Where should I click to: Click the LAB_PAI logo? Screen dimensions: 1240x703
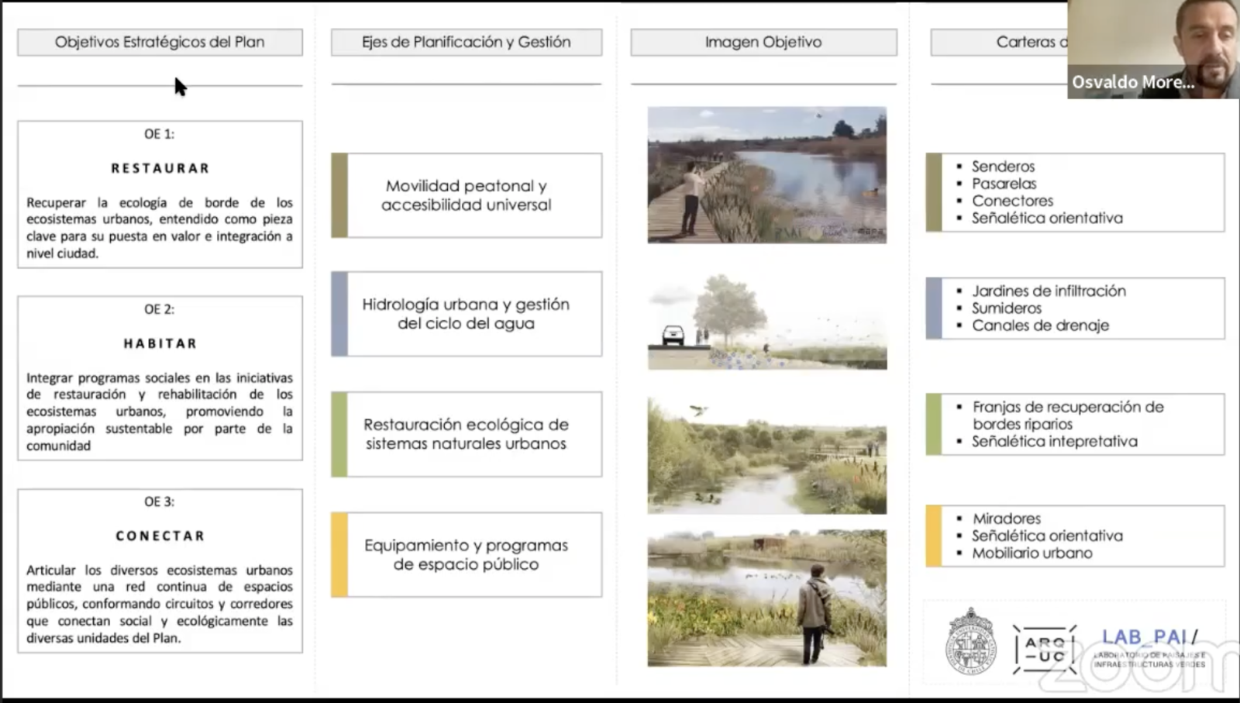(1149, 647)
